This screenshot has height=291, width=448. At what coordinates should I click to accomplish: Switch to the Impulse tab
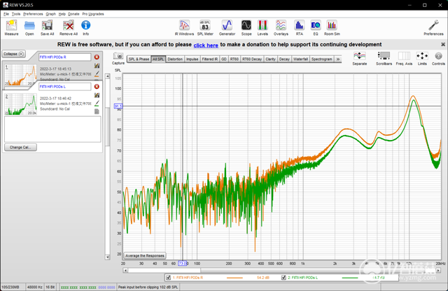[192, 59]
